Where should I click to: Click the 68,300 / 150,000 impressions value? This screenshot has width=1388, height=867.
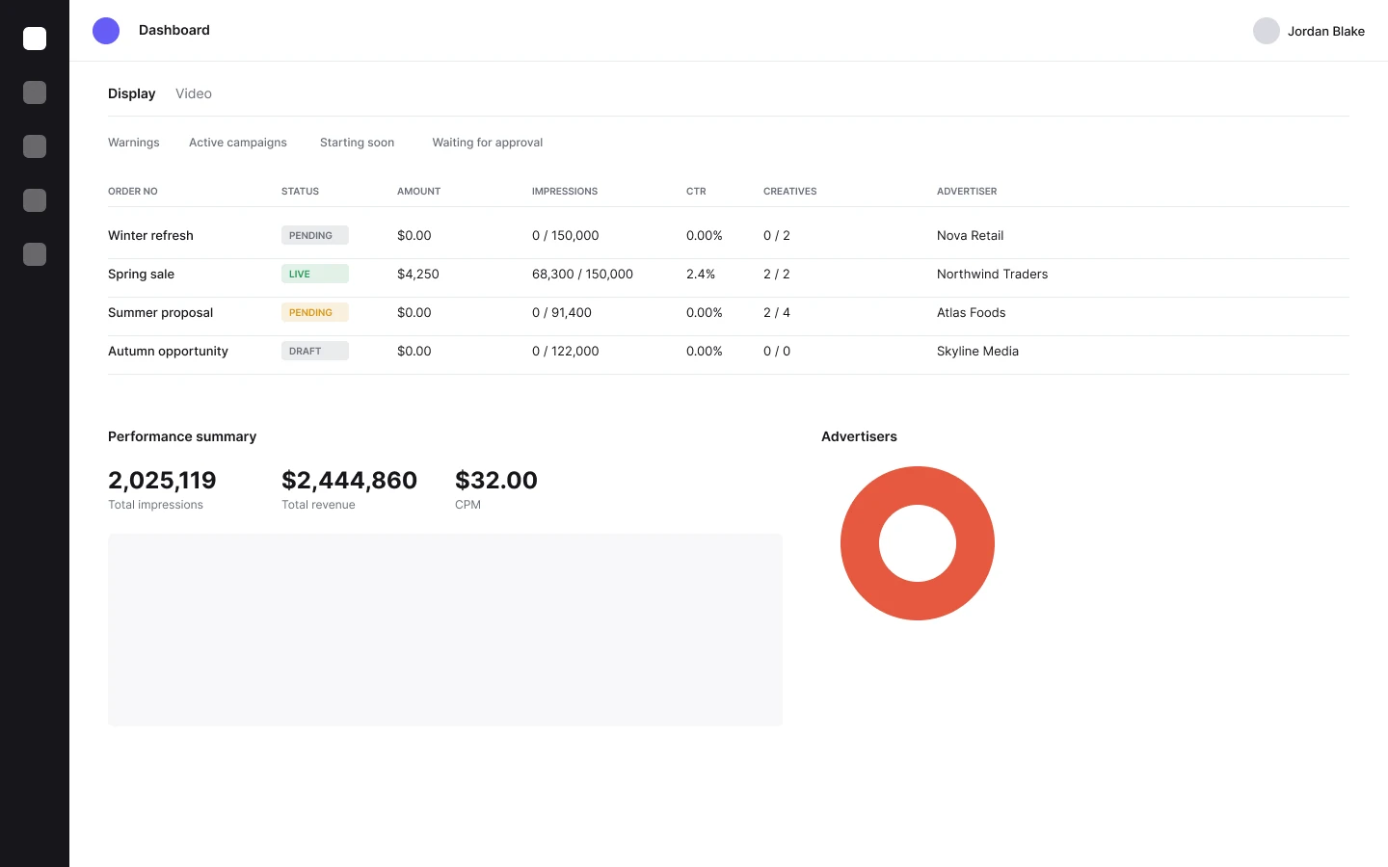[x=583, y=274]
